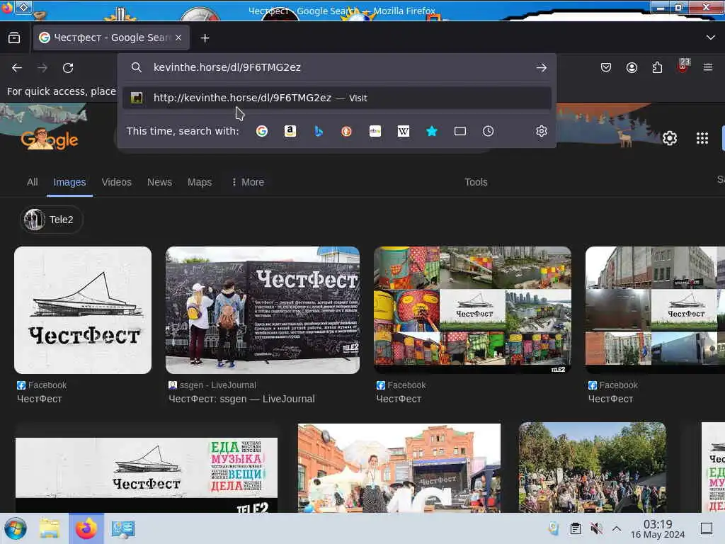Open Firefox account icon
This screenshot has width=725, height=544.
pyautogui.click(x=632, y=67)
